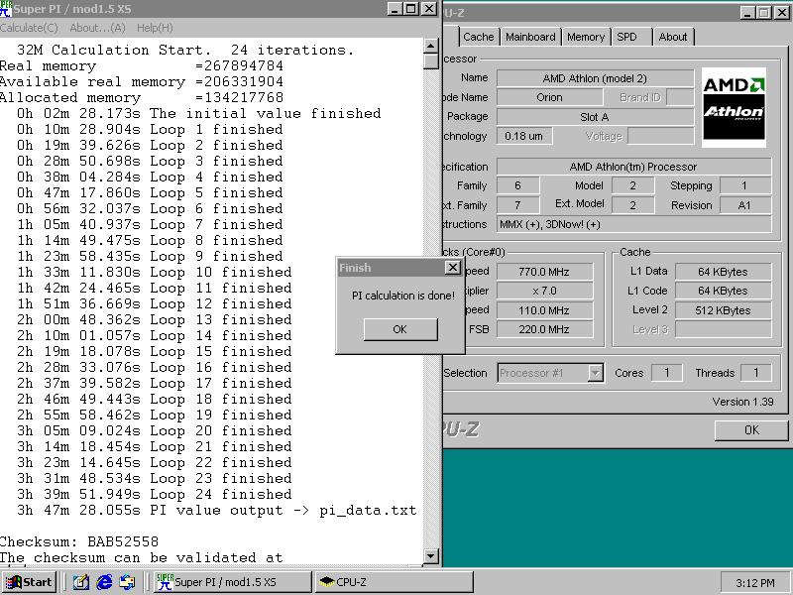793x595 pixels.
Task: Close the Finish dialog with X
Action: tap(453, 268)
